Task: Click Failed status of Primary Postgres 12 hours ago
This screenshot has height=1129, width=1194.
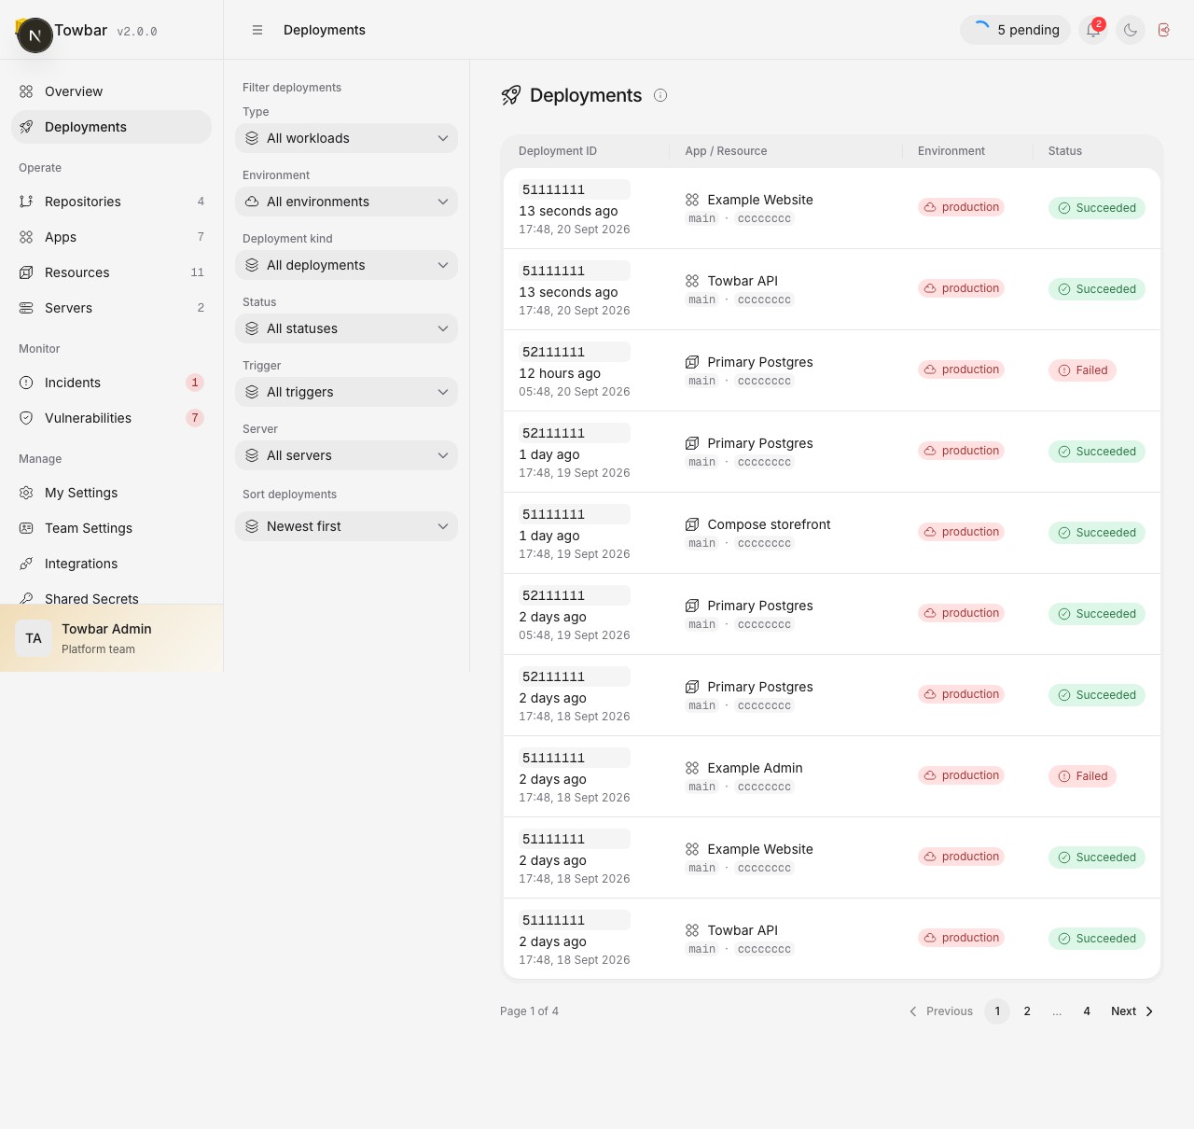Action: point(1082,370)
